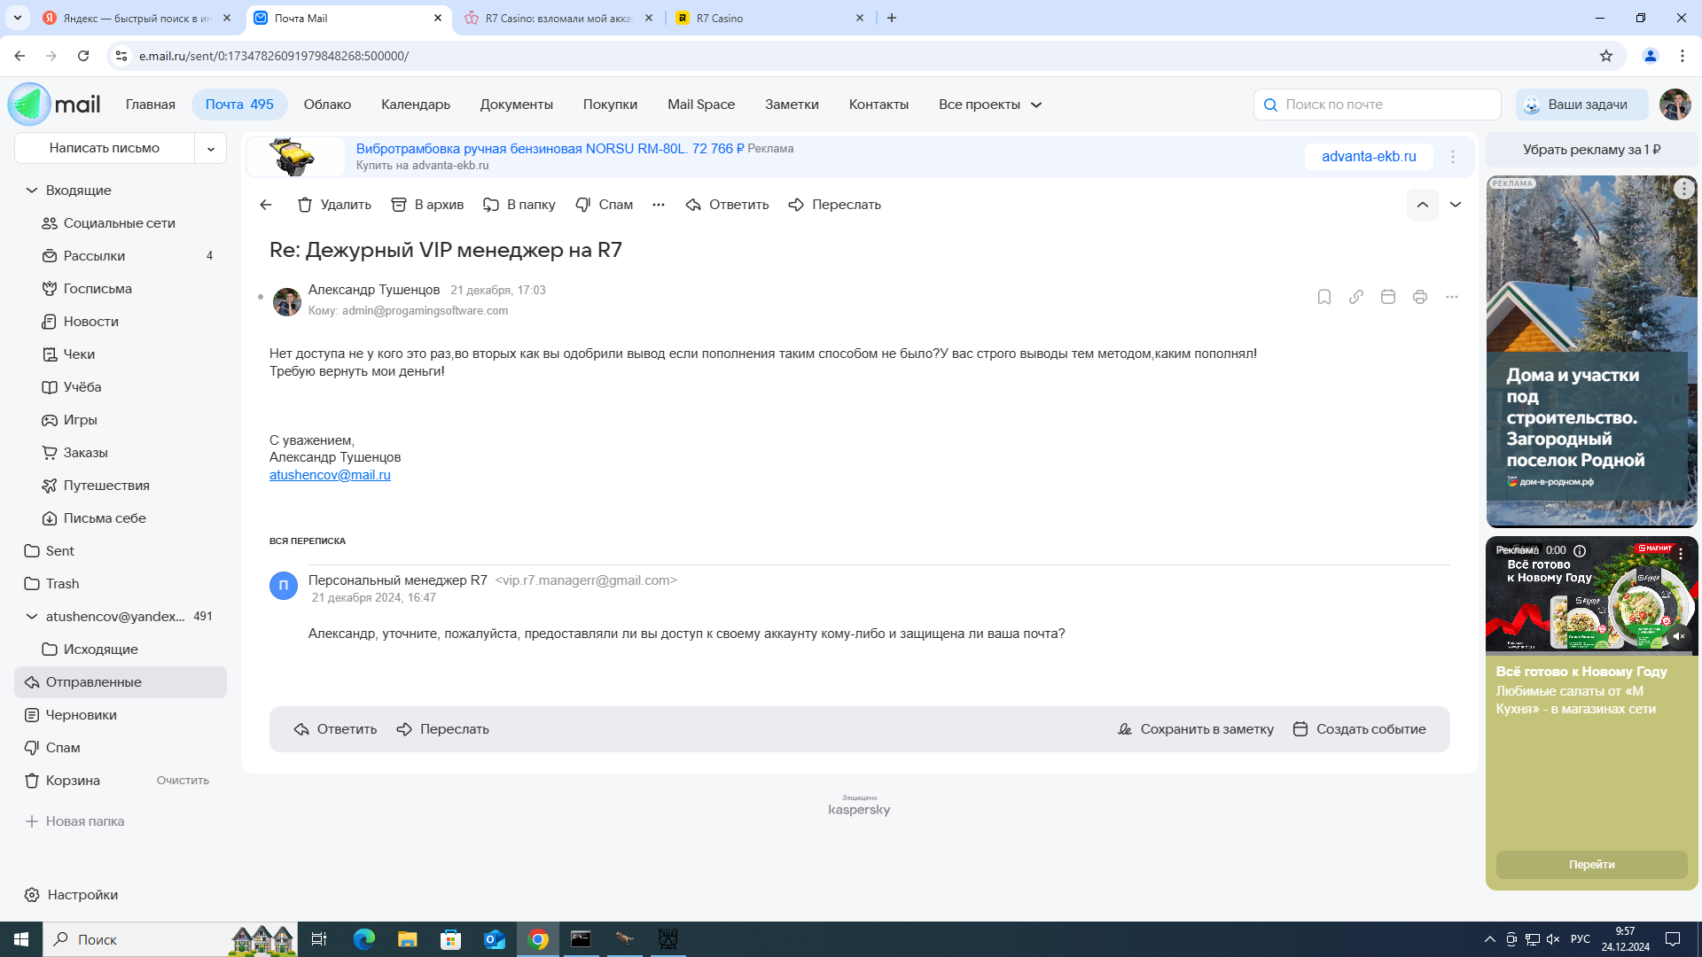Switch to R7 Casino взломали browser tab
Screen dimensions: 1702x957
point(560,18)
